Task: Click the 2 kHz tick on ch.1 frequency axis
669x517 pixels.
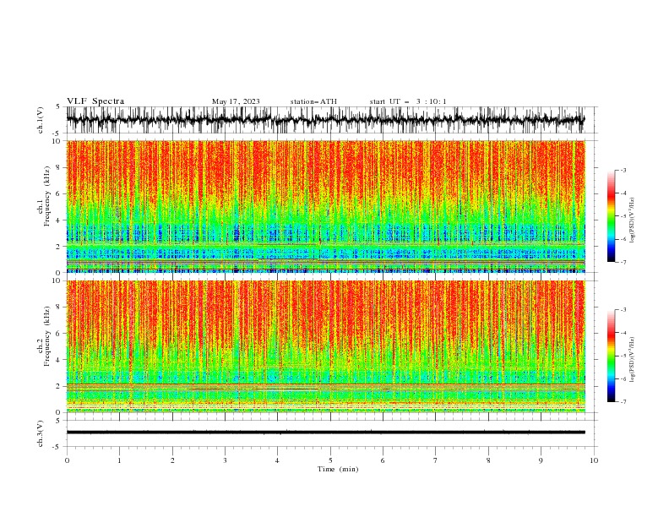Action: point(60,247)
